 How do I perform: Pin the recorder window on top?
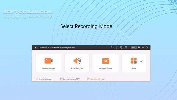coord(139,47)
